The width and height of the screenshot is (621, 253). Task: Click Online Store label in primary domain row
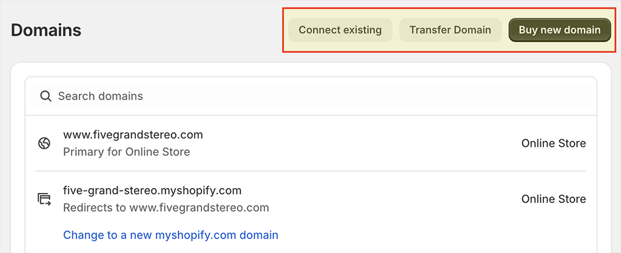553,143
